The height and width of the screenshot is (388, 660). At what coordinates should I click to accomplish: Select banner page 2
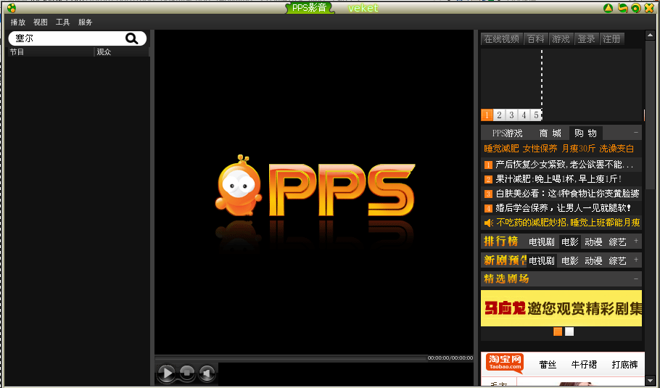(499, 115)
